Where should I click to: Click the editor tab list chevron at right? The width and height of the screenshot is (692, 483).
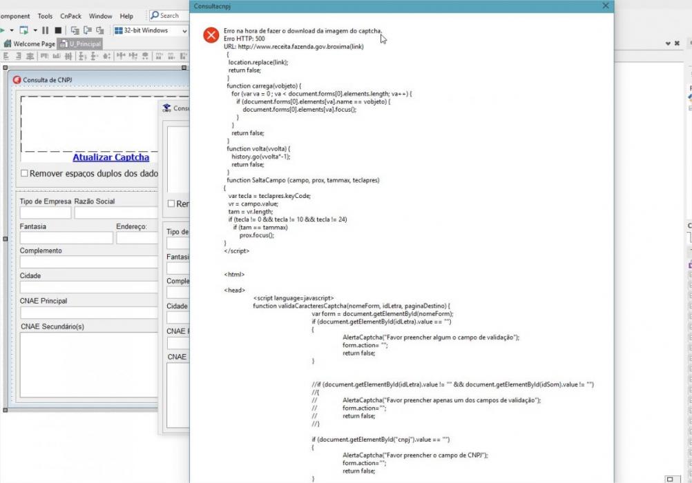pos(668,43)
